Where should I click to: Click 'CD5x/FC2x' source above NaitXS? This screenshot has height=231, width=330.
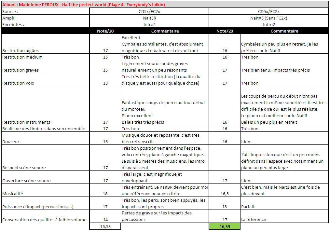click(x=268, y=11)
